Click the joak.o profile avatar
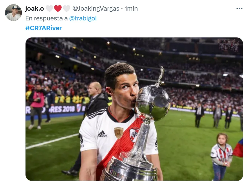Image resolution: width=247 pixels, height=184 pixels. 13,13
